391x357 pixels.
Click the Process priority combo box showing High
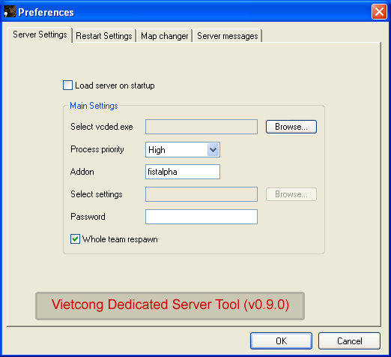(x=183, y=150)
